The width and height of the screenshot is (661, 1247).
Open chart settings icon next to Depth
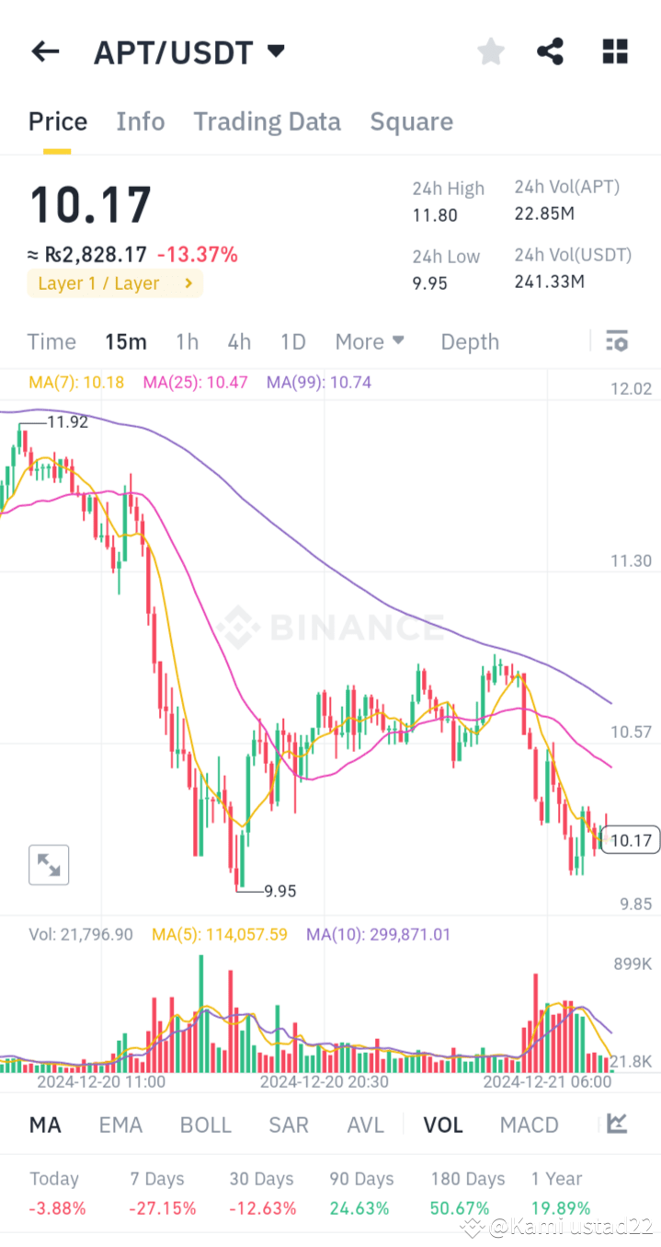[x=616, y=341]
